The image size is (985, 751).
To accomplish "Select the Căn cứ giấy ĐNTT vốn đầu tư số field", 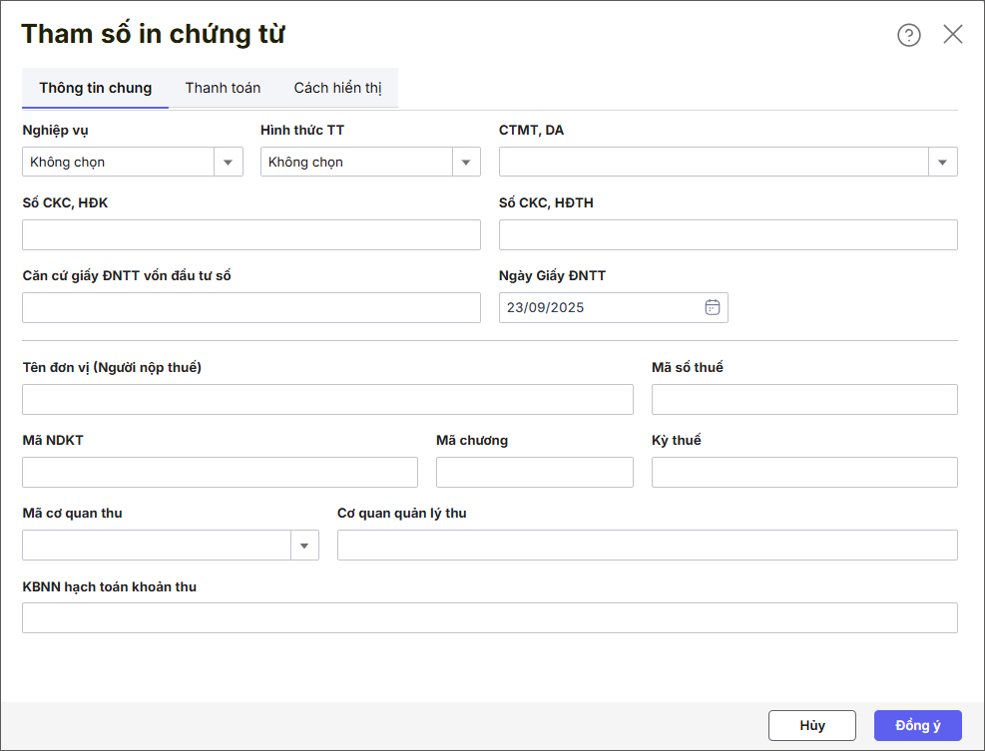I will pos(251,308).
